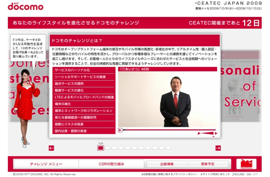Screen dimensions: 270x177
Task: Adjust the video volume wedge slider
Action: [x=207, y=133]
